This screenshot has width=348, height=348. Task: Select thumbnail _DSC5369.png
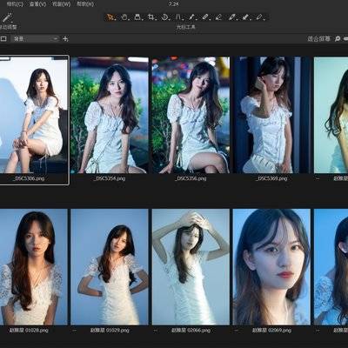(x=272, y=115)
